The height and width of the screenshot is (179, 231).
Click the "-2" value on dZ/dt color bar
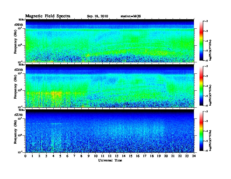206,111
